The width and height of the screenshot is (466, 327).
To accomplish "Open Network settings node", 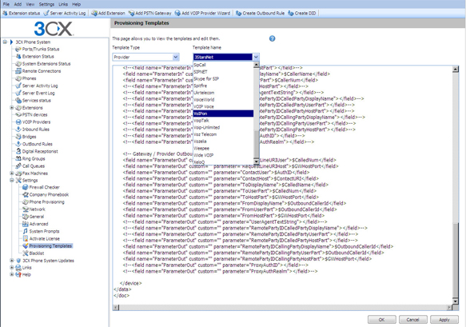I will click(x=37, y=209).
